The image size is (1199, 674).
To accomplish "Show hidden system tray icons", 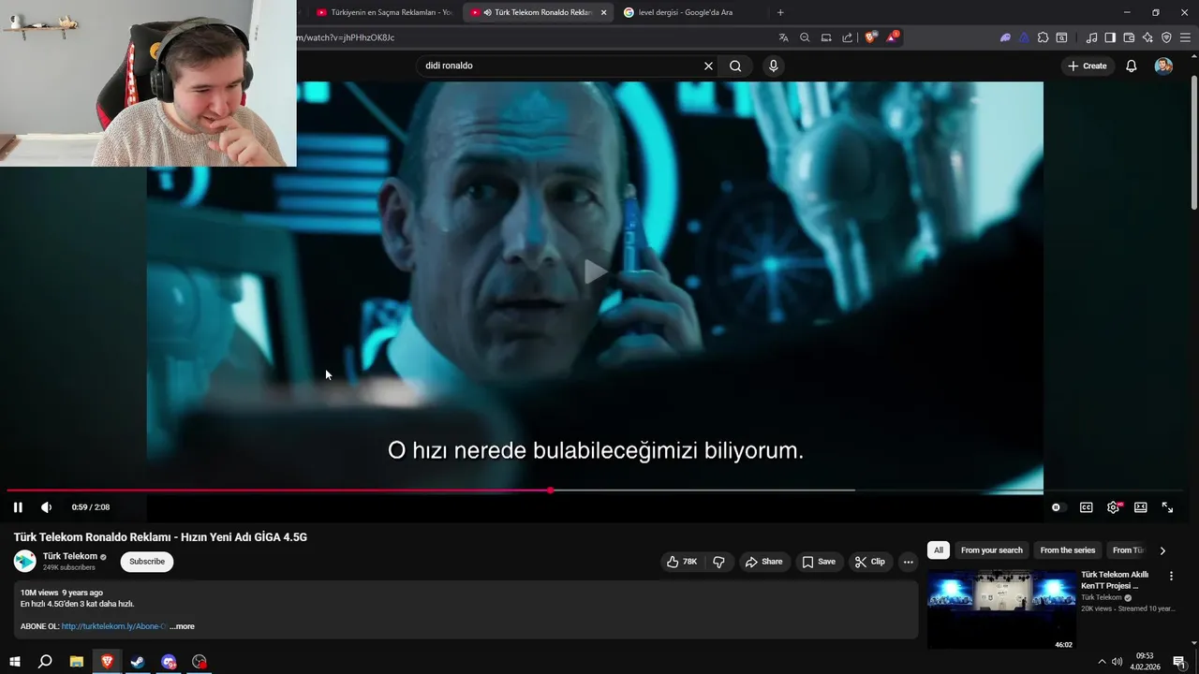I will pos(1102,662).
